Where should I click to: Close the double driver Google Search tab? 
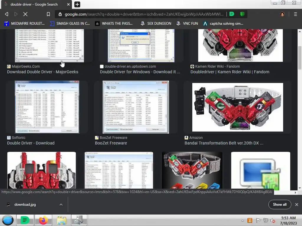68,4
